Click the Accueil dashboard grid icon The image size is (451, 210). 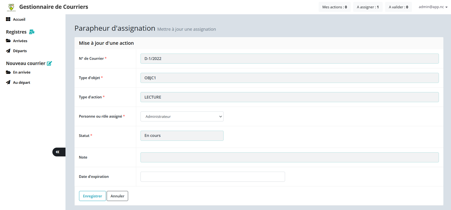[8, 19]
